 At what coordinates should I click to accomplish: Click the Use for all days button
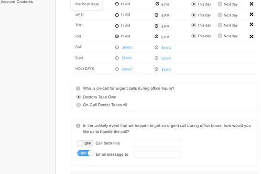87,4
